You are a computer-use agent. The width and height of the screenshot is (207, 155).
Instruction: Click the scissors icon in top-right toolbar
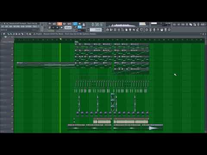click(x=187, y=25)
